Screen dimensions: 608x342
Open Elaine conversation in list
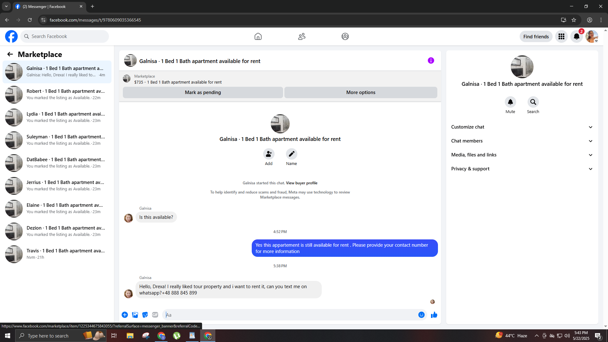pyautogui.click(x=57, y=209)
